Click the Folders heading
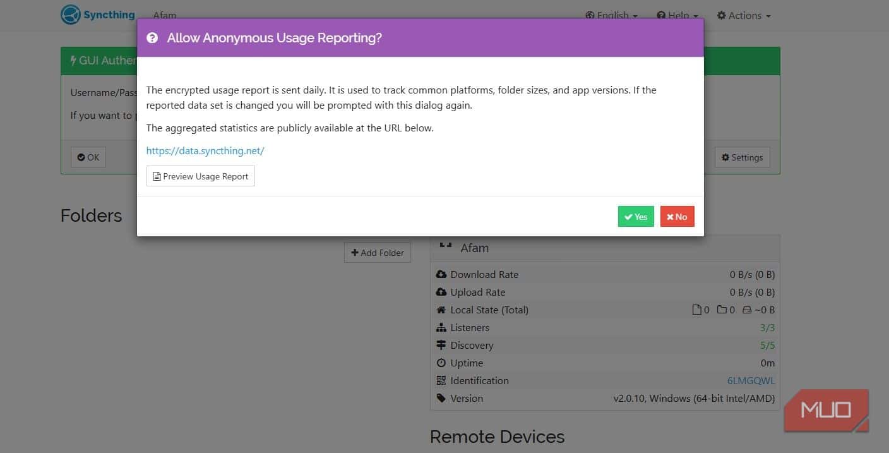Viewport: 889px width, 453px height. click(92, 215)
